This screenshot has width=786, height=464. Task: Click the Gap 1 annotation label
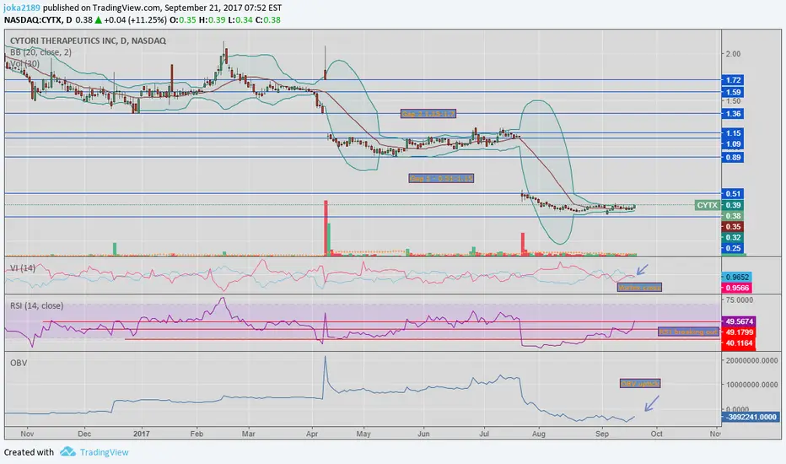coord(440,178)
